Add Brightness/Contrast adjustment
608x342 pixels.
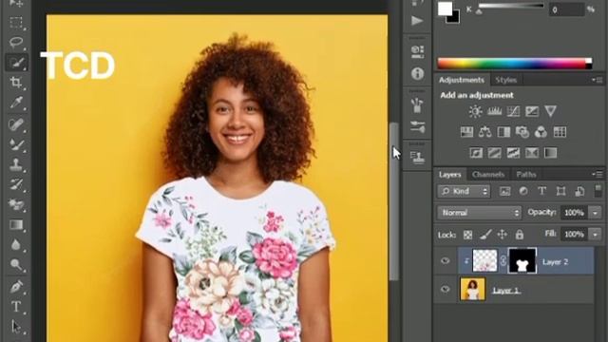475,112
